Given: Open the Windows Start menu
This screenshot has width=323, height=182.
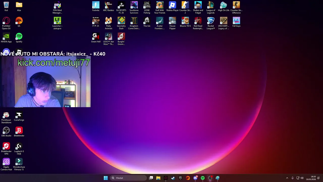Looking at the screenshot, I should [x=106, y=178].
